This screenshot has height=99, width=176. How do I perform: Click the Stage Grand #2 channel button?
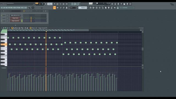(15, 21)
